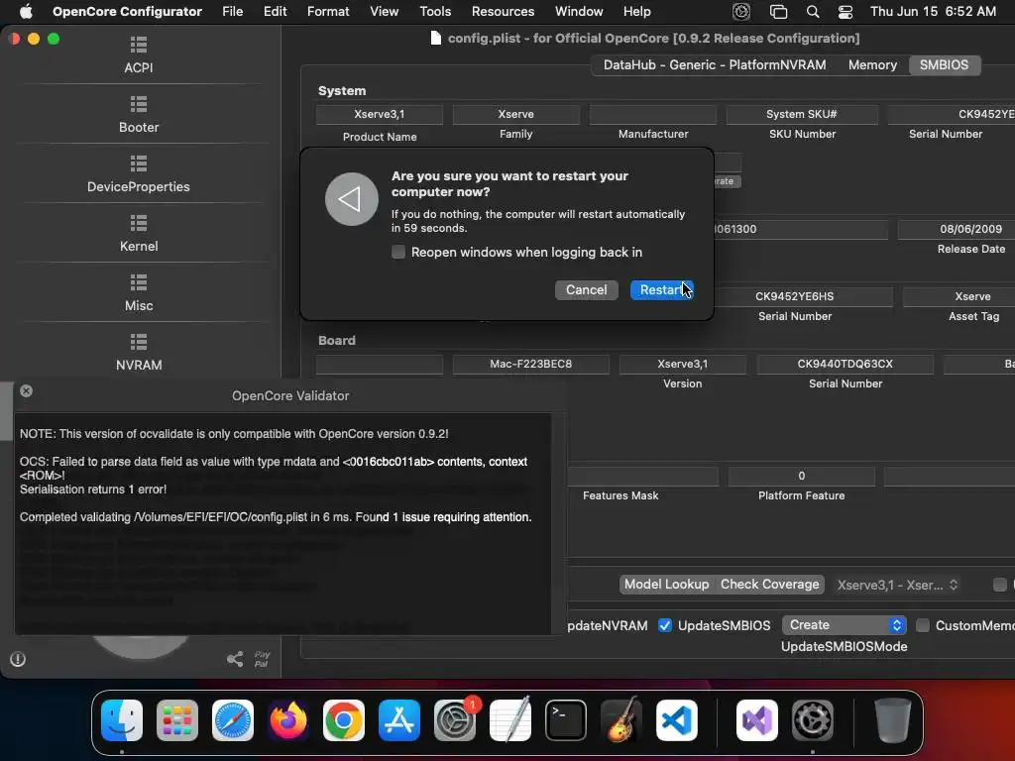Open the NVRAM section in sidebar

pos(139,353)
